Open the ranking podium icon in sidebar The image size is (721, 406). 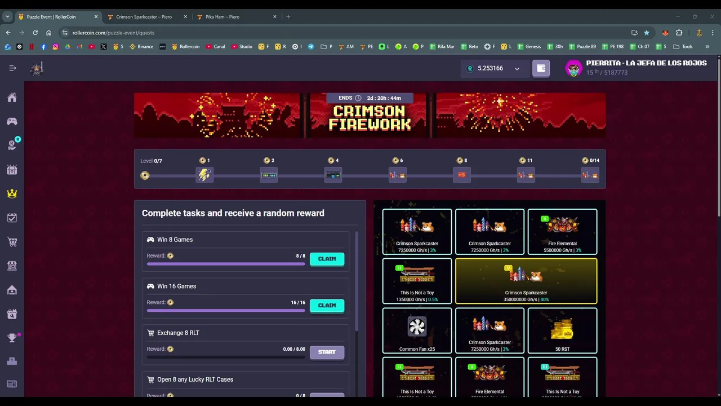pos(12,361)
